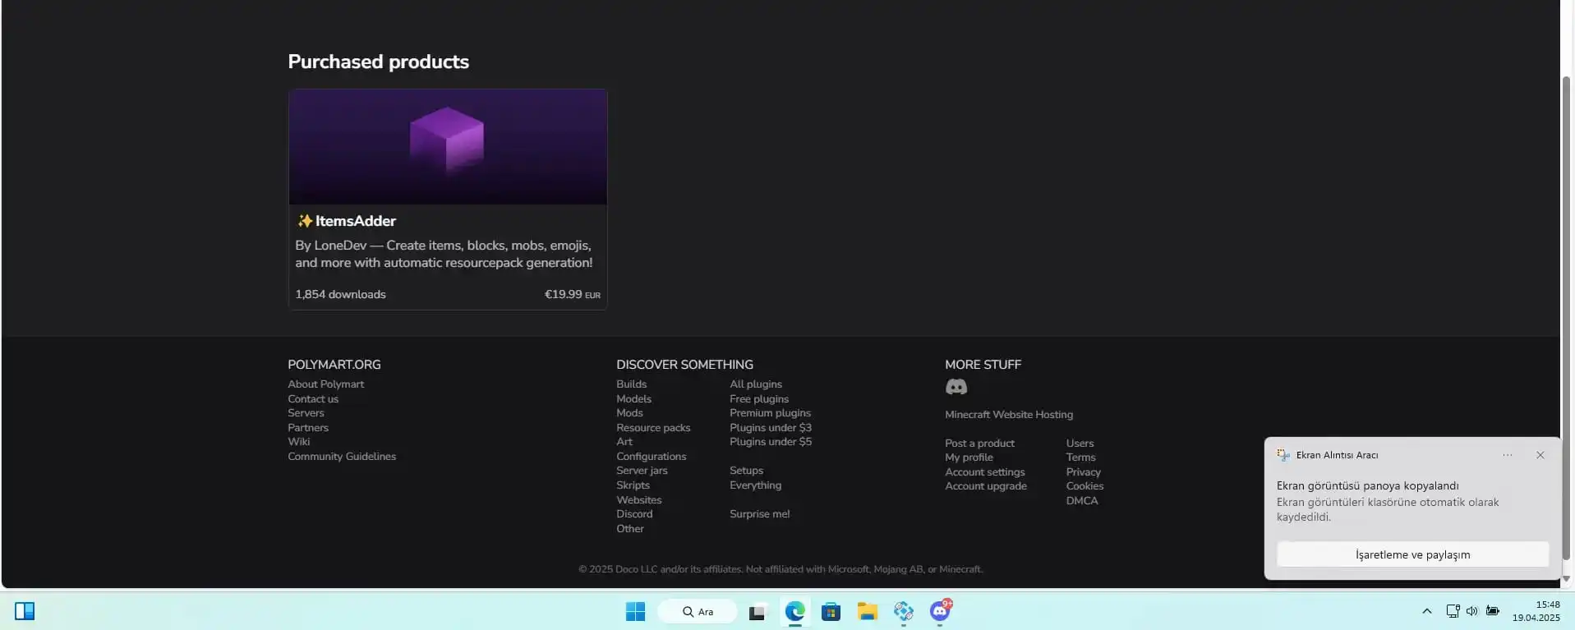Dismiss the Ekran Alıntısı Aracı notification
1575x630 pixels.
click(1540, 455)
